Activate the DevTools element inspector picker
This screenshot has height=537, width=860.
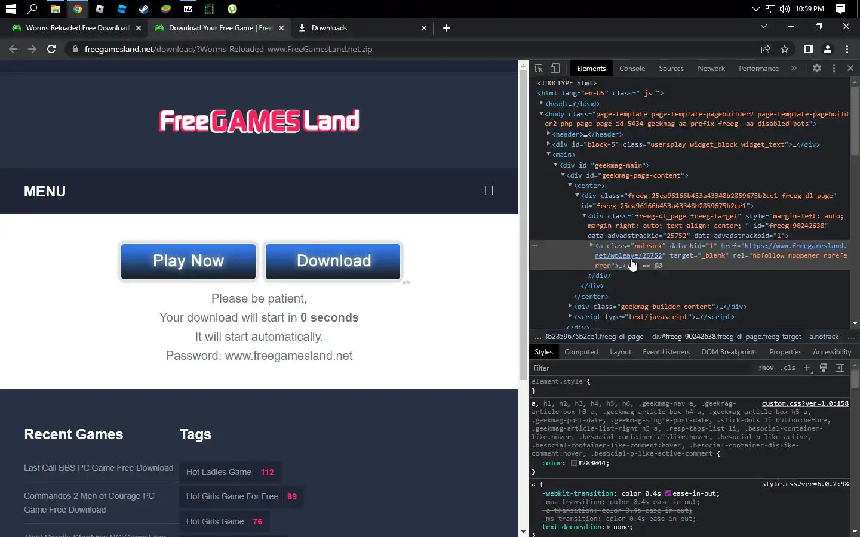(x=539, y=68)
